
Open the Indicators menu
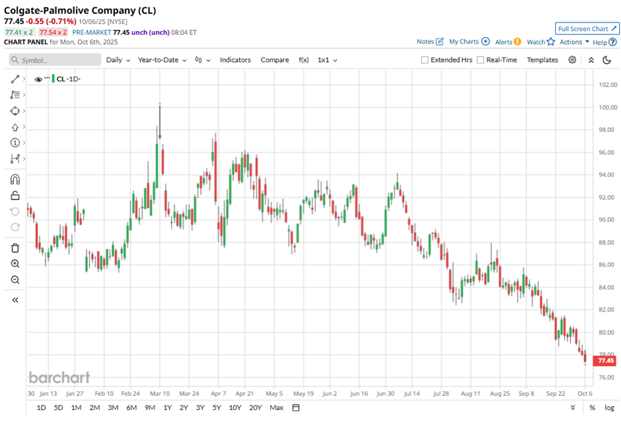click(x=235, y=60)
